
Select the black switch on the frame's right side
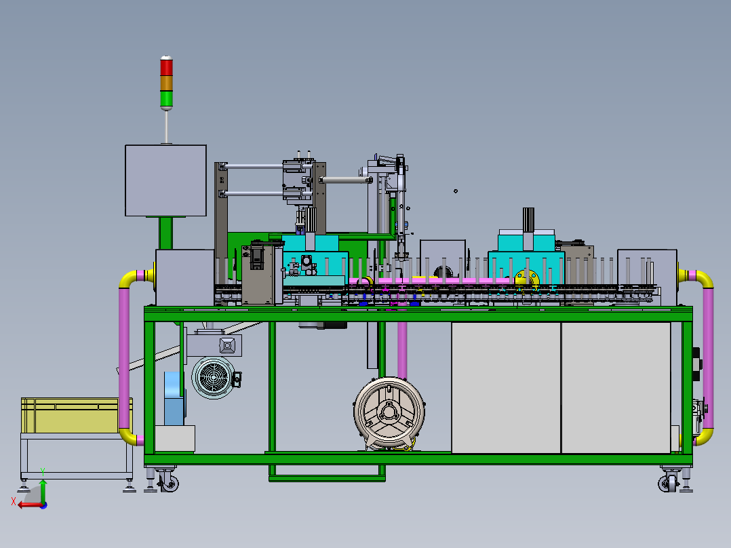696,364
